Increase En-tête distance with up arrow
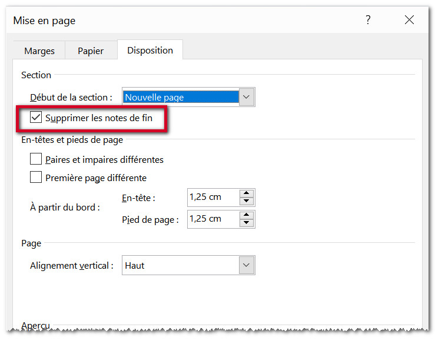The height and width of the screenshot is (341, 435). (247, 193)
